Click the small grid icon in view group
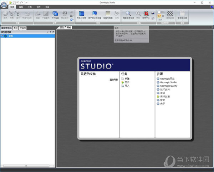The width and height of the screenshot is (214, 172). coord(71,16)
